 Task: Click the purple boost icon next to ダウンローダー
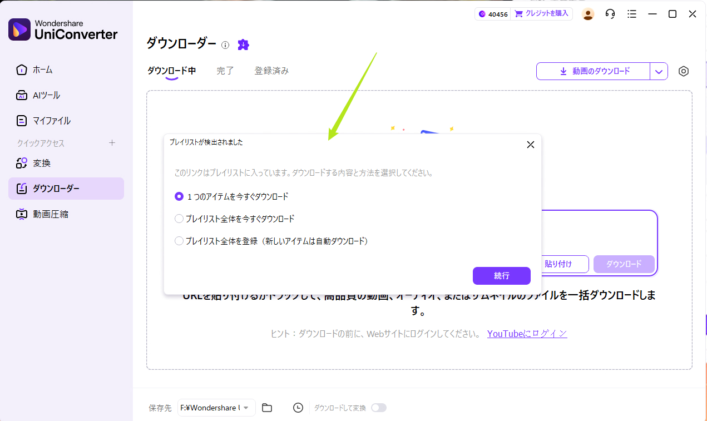[x=243, y=44]
